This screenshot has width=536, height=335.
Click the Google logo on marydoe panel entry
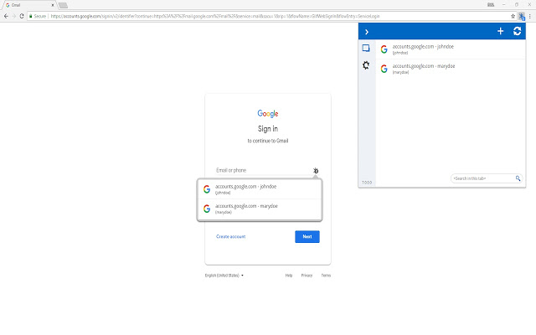pos(384,69)
